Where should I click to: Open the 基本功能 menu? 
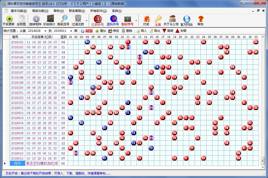point(19,11)
